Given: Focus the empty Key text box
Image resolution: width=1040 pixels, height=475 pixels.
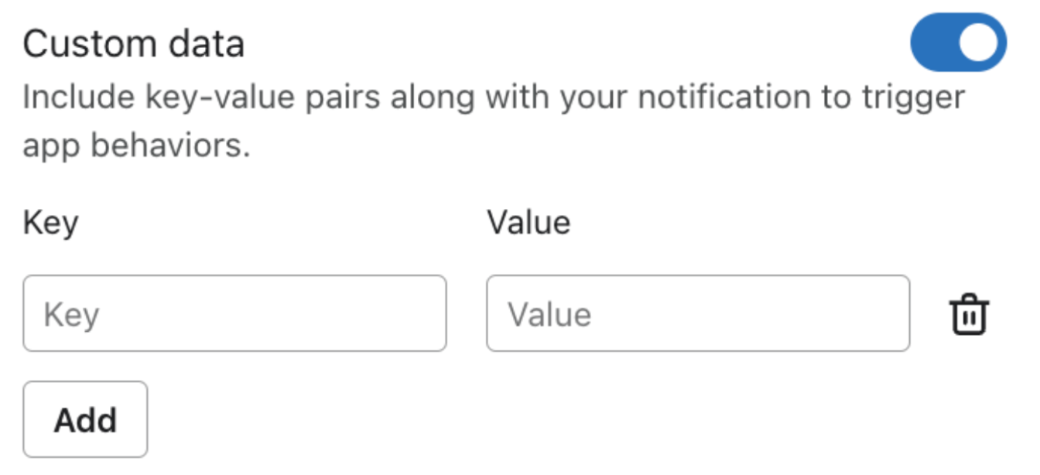Looking at the screenshot, I should [x=234, y=313].
